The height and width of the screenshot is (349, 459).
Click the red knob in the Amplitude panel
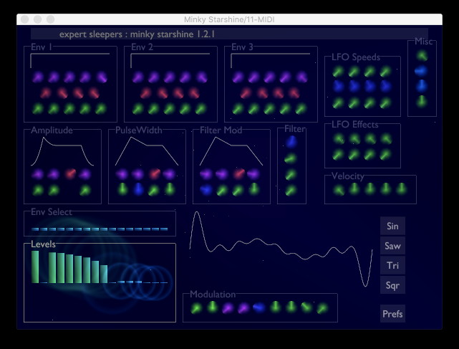[71, 173]
